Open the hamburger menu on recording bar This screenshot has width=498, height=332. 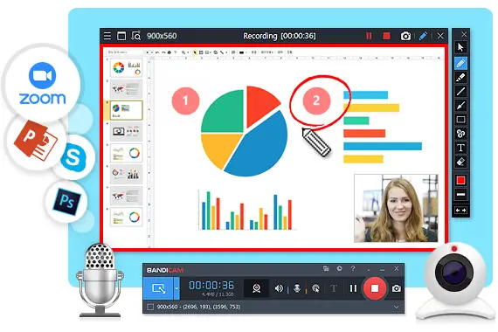pyautogui.click(x=107, y=36)
